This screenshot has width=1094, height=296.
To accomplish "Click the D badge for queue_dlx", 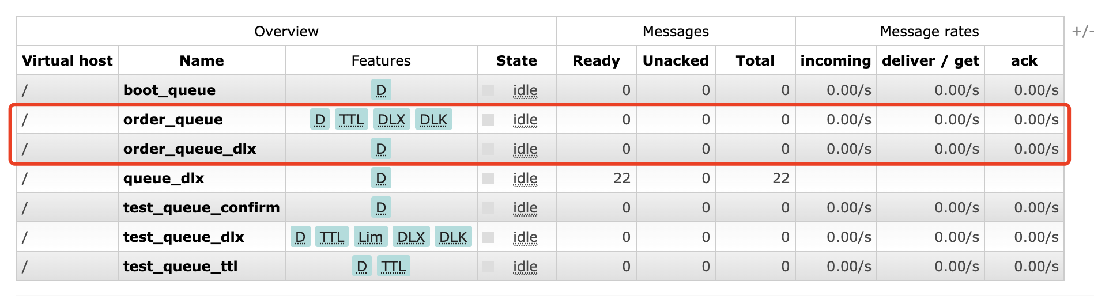I will pos(380,178).
